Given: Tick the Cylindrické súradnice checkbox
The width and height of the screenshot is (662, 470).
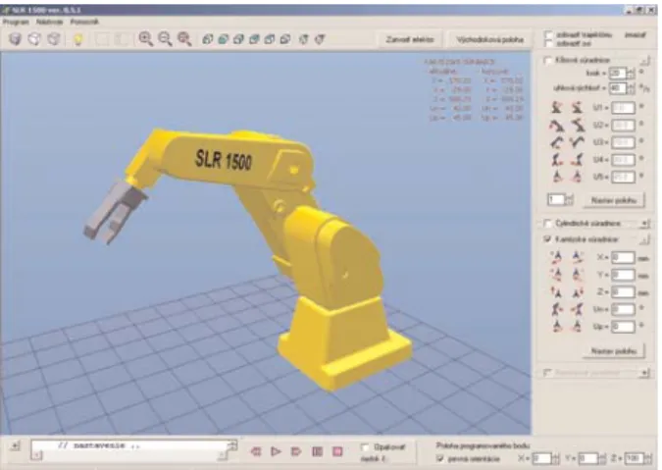Looking at the screenshot, I should point(548,223).
